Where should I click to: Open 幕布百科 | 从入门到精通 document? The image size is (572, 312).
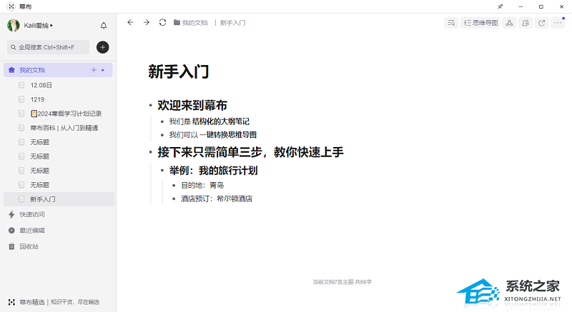tap(64, 128)
